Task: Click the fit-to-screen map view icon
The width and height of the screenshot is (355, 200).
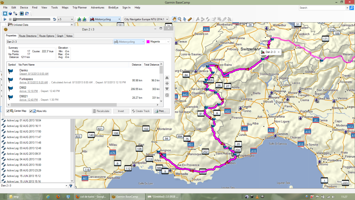Action: point(22,14)
